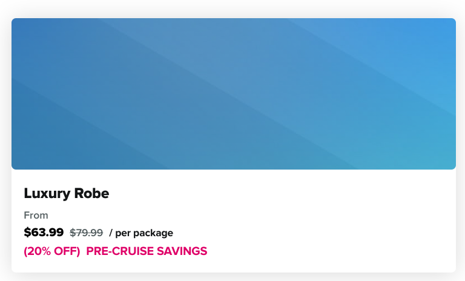Screen dimensions: 465x281
Task: Click the word "Robe" in the title
Action: click(91, 193)
